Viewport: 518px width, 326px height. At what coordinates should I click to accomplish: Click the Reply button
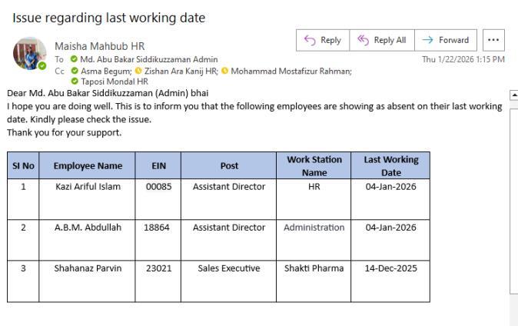pyautogui.click(x=321, y=40)
